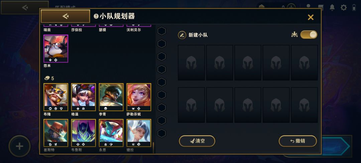Select the 永恩 champion portrait
Image resolution: width=361 pixels, height=163 pixels.
[x=111, y=133]
